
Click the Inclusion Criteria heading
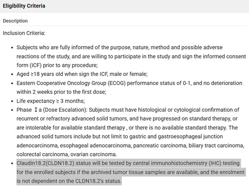point(24,33)
